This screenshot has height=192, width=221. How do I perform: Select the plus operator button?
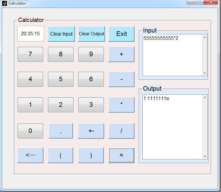[x=121, y=54]
